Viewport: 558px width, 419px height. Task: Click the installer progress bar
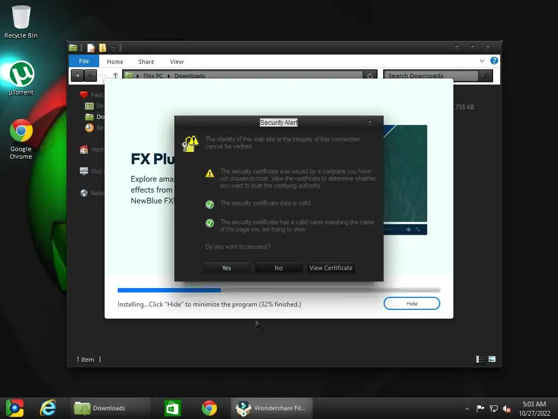click(x=278, y=290)
